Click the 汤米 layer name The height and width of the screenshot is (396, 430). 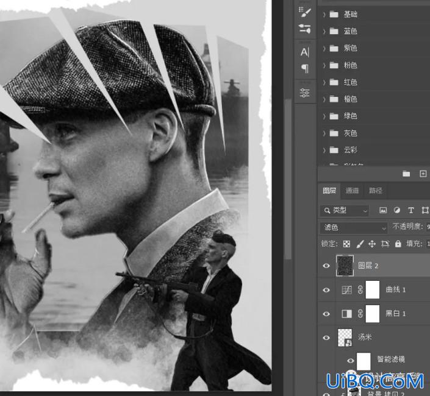click(365, 337)
